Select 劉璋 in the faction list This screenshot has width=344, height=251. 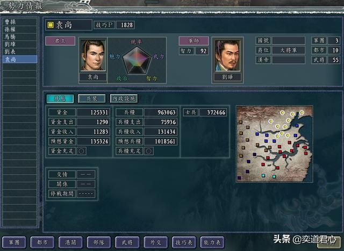point(20,44)
